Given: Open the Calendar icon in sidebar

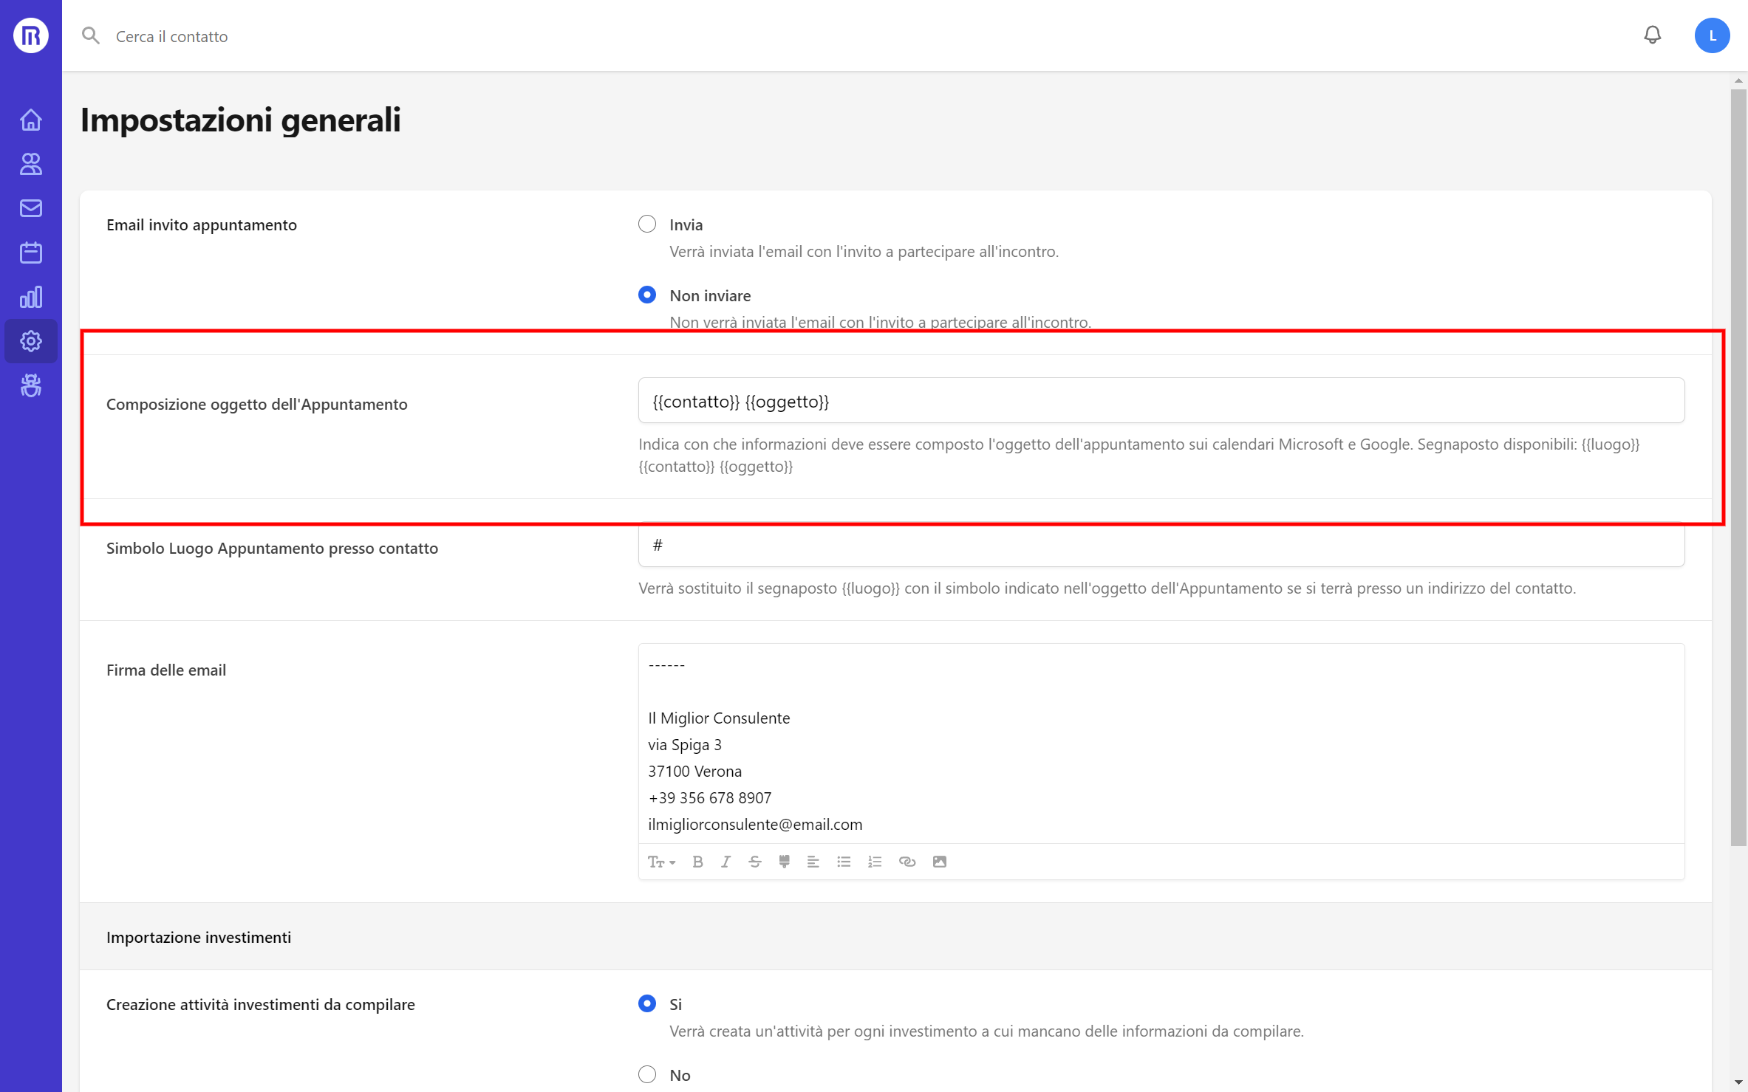Looking at the screenshot, I should pos(31,253).
